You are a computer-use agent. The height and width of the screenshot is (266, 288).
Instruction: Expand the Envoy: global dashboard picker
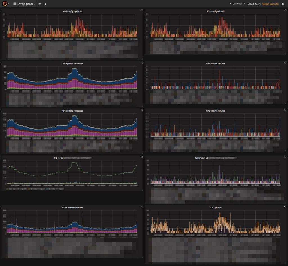pyautogui.click(x=24, y=4)
